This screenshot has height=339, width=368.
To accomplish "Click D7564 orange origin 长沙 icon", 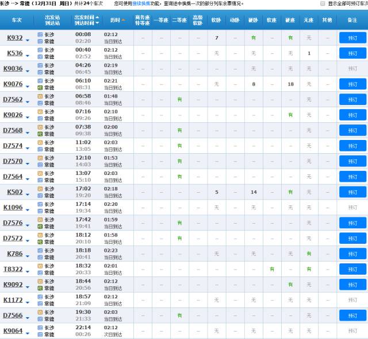I will tap(40, 173).
